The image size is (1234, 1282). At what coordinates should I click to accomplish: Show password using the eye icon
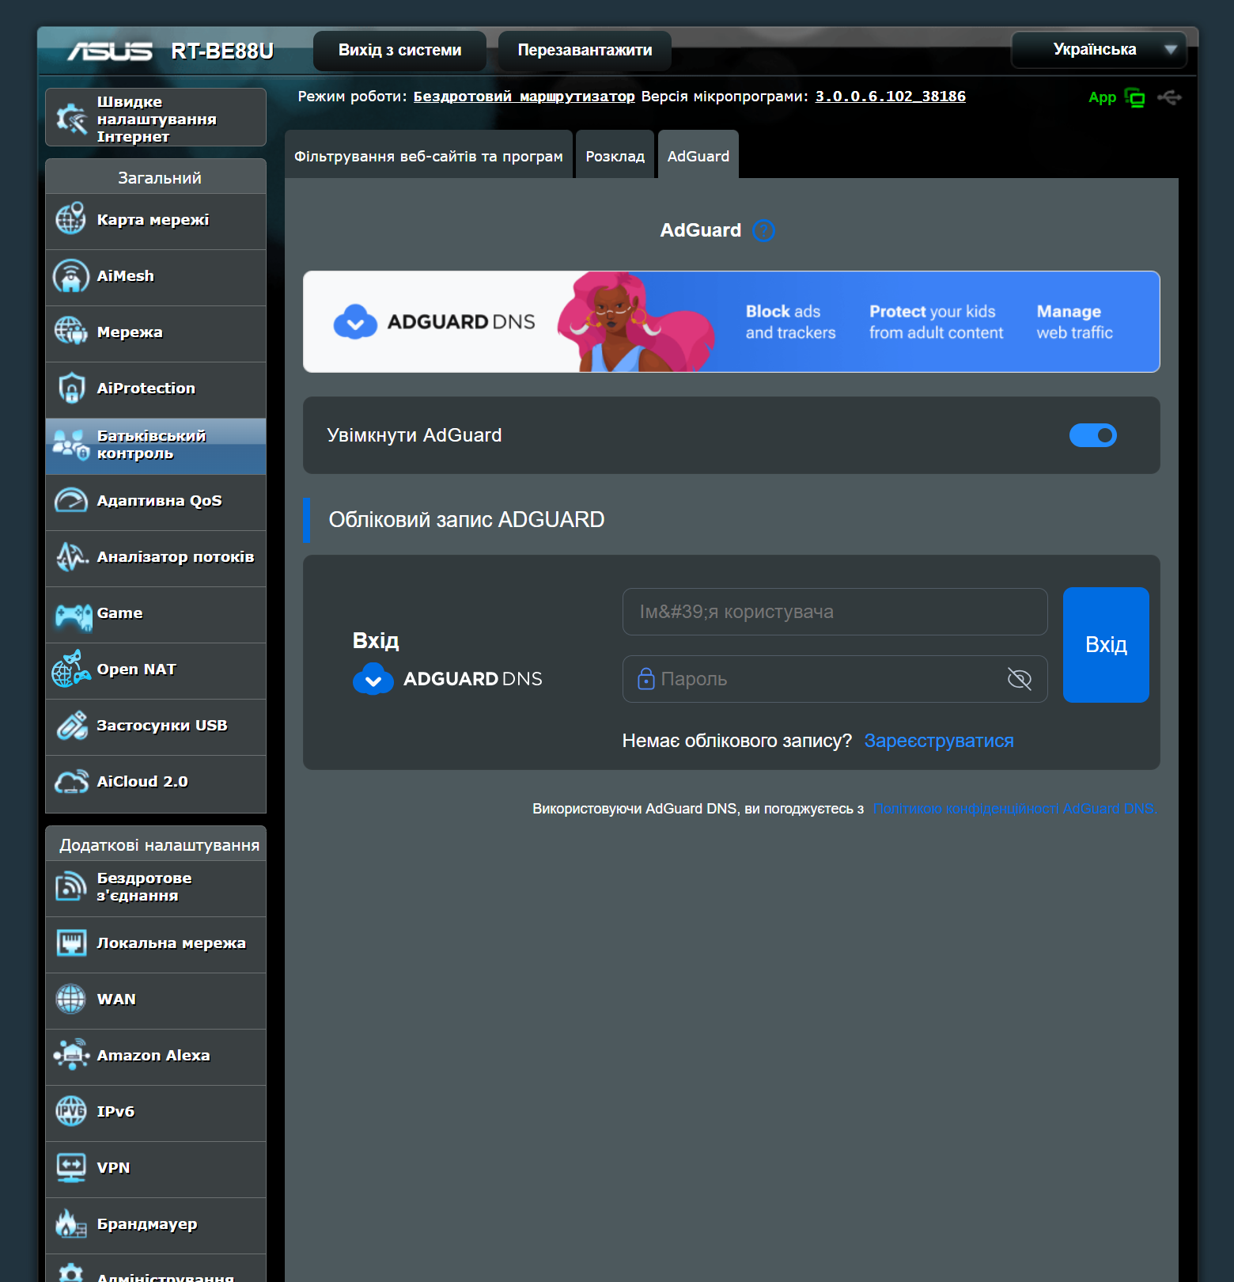1019,679
